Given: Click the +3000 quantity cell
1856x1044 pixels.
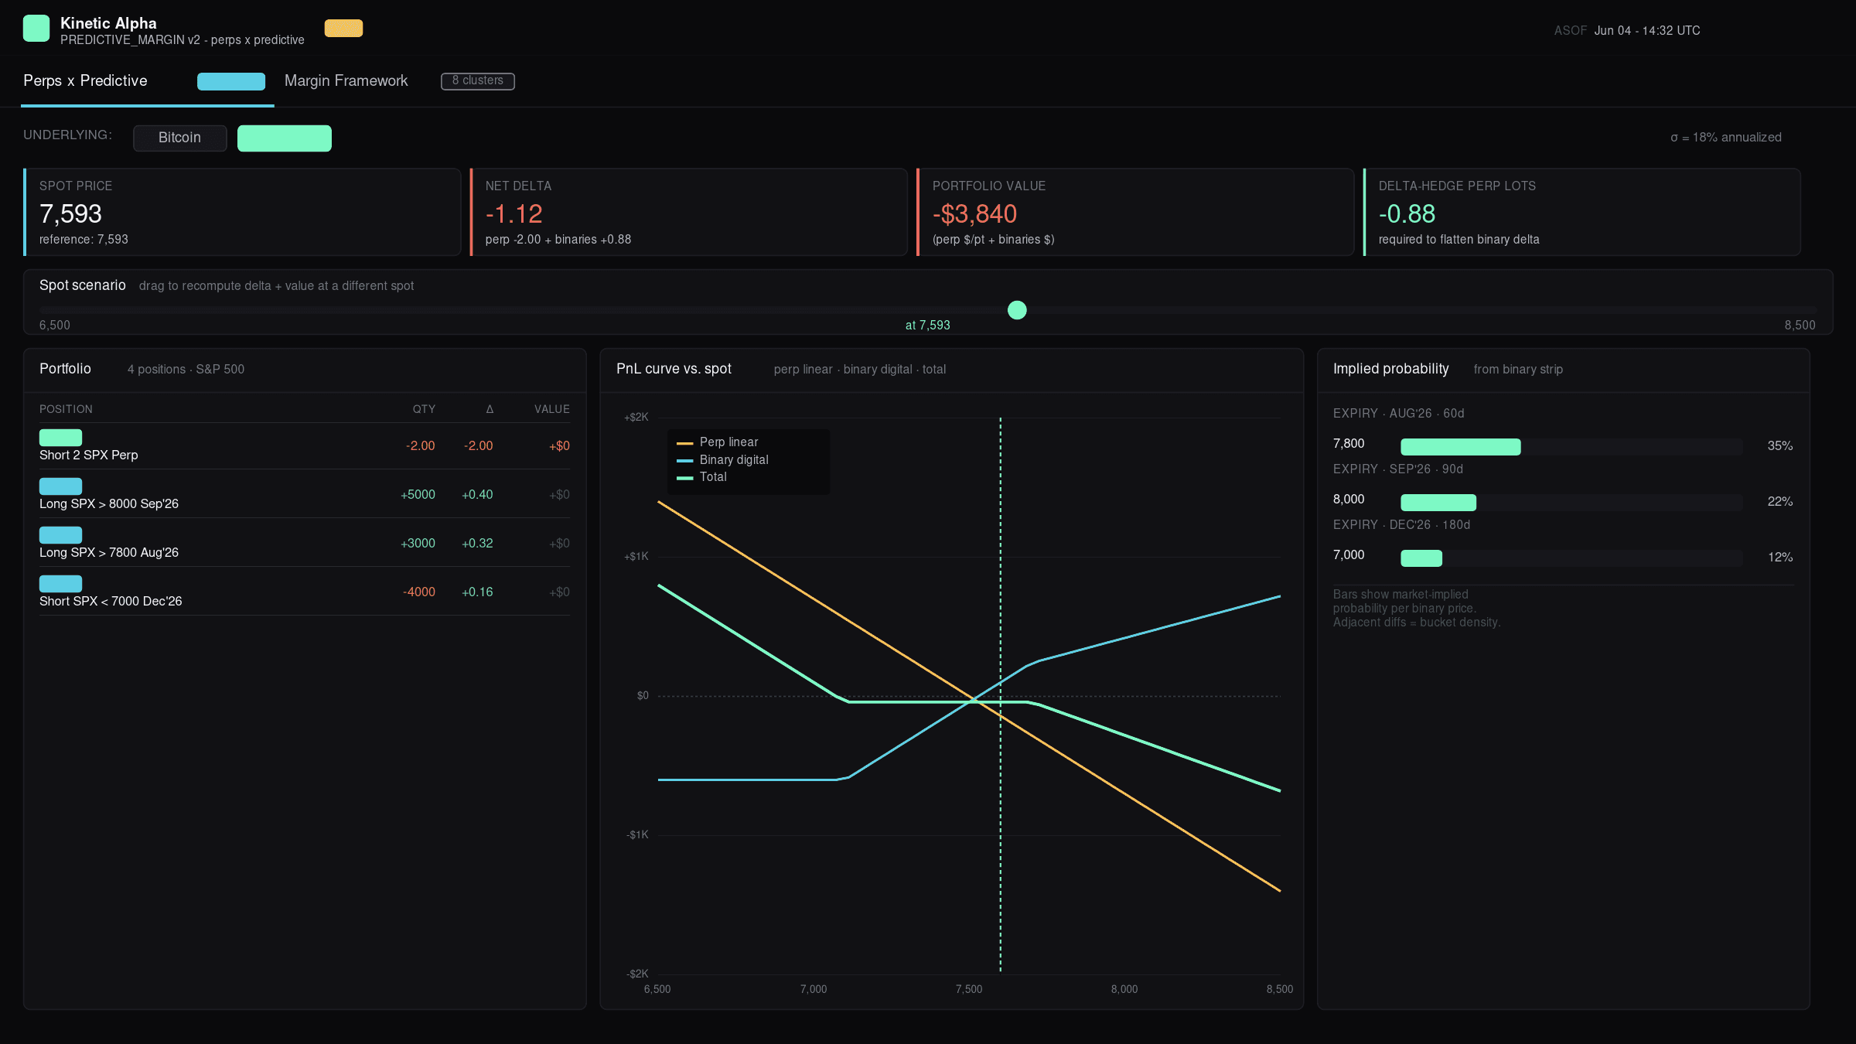Looking at the screenshot, I should (x=418, y=544).
